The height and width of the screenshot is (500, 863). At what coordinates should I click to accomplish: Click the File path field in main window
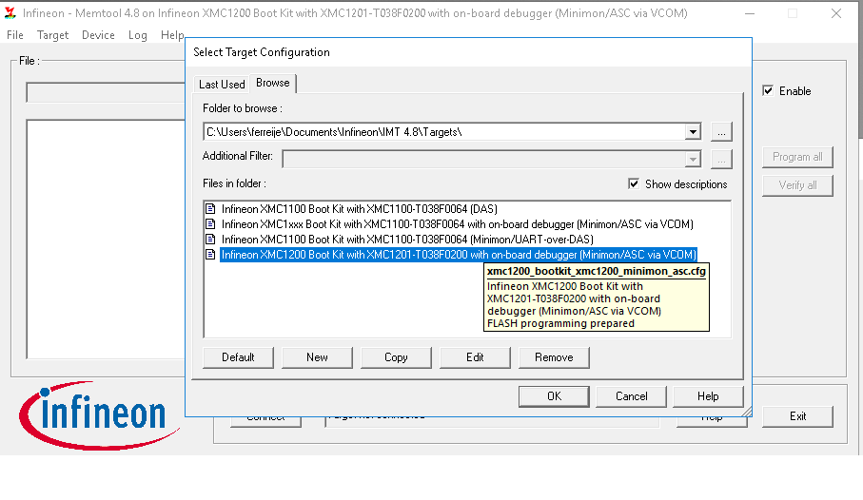(x=107, y=92)
